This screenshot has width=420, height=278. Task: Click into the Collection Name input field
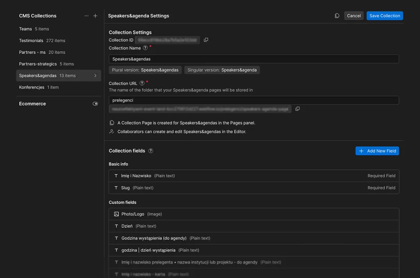click(x=253, y=59)
